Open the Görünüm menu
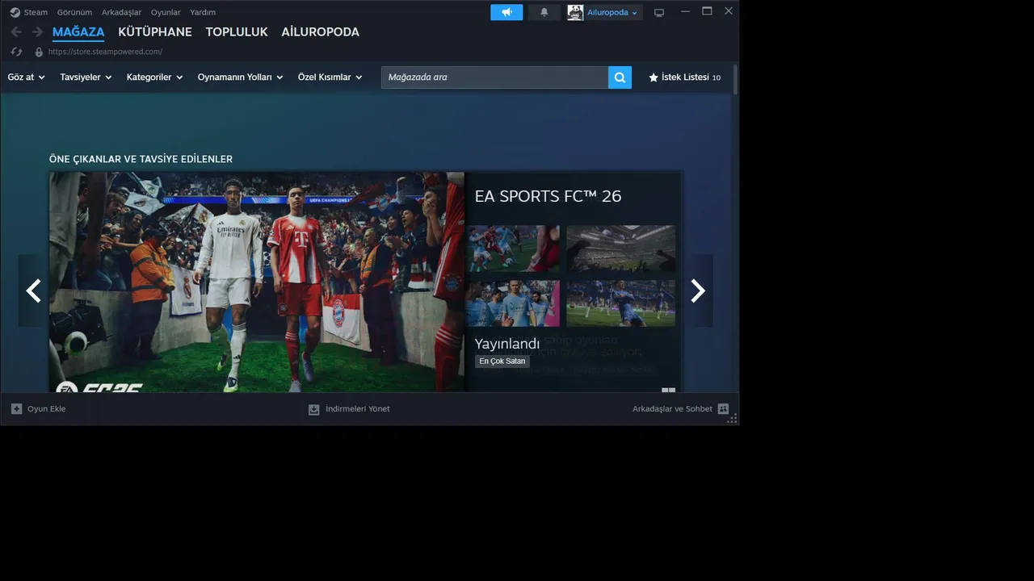 (x=74, y=12)
